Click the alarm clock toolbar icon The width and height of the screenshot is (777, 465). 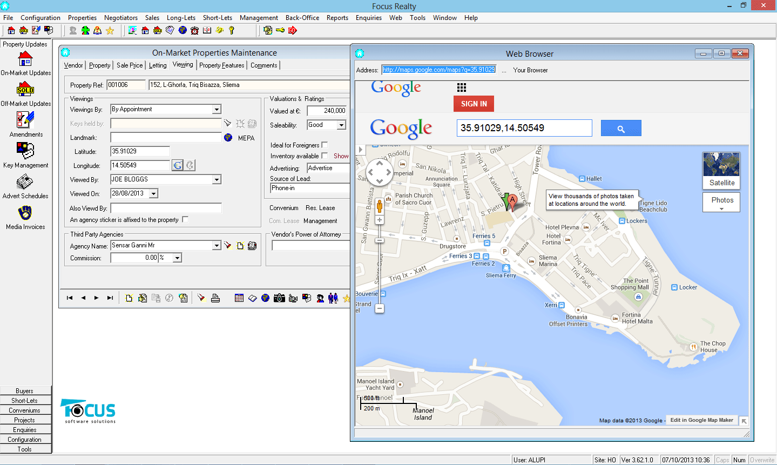pos(195,30)
